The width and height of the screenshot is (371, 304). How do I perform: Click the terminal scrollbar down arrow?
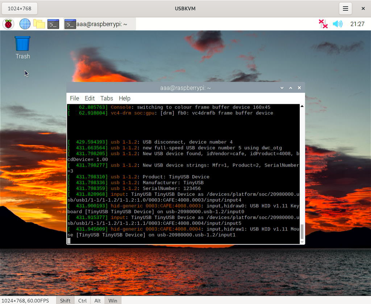click(x=302, y=242)
